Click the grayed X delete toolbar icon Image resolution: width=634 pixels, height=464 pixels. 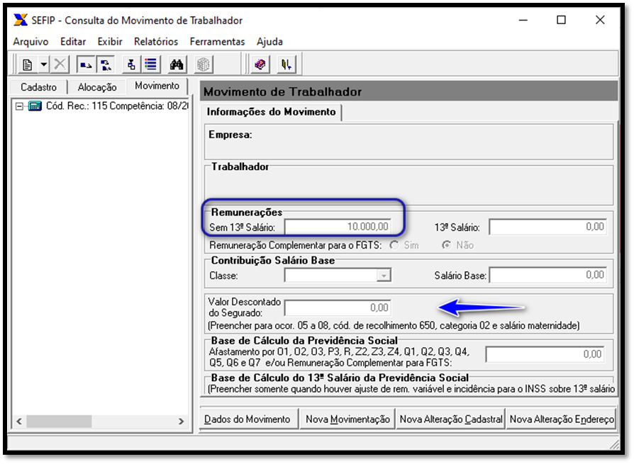click(x=60, y=64)
